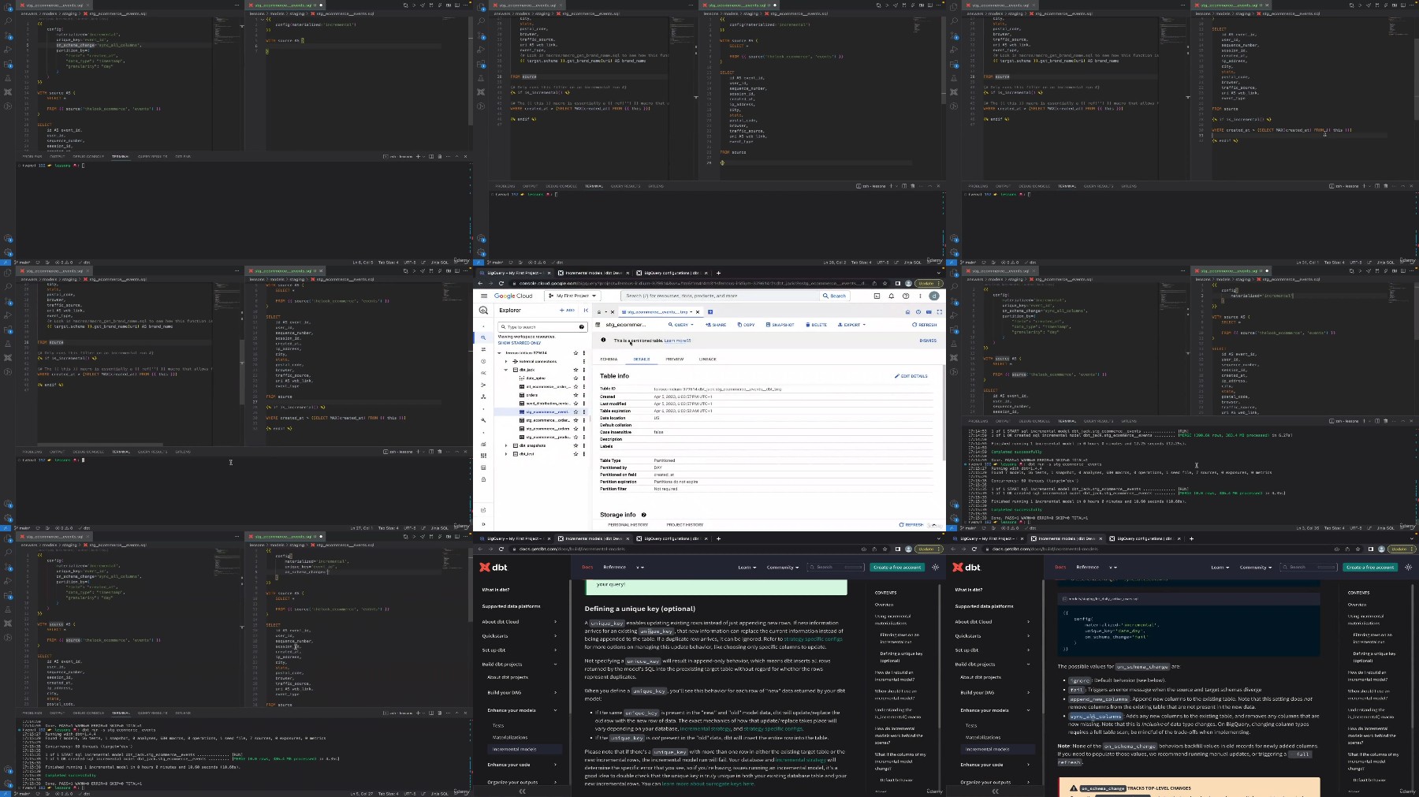Screen dimensions: 1419x797
Task: Click DELETE button for the table
Action: click(816, 325)
